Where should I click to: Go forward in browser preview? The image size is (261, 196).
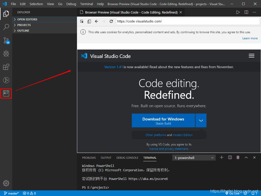pos(104,21)
